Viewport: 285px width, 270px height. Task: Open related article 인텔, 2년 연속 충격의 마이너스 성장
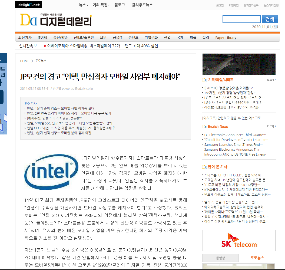coord(69,113)
